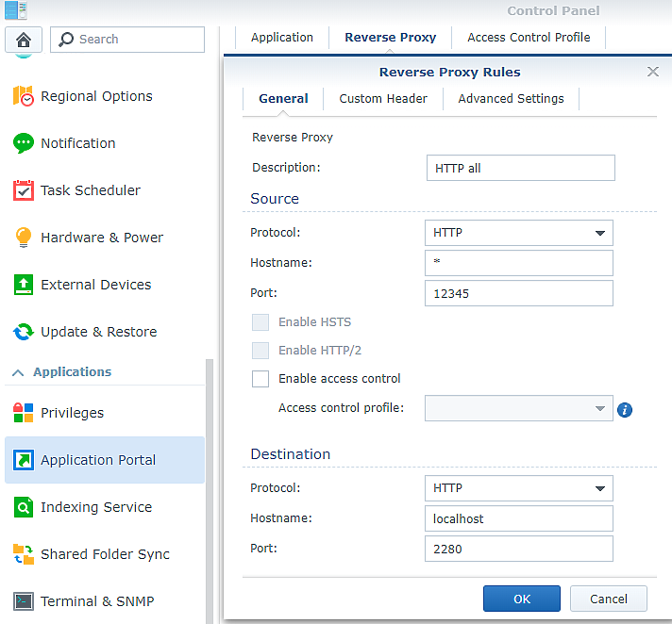
Task: Open Regional Options icon
Action: 24,96
